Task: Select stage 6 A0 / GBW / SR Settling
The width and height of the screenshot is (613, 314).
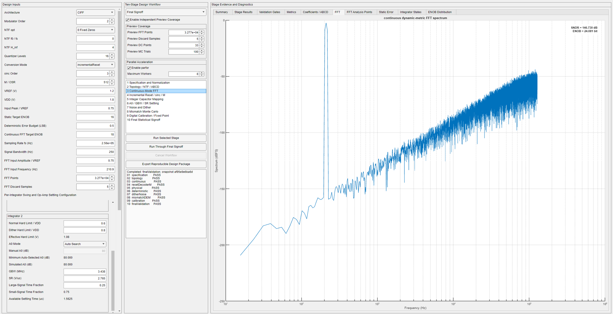Action: pyautogui.click(x=166, y=103)
